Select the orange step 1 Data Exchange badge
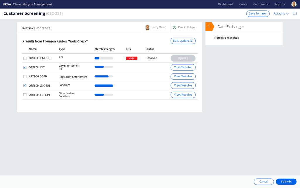The width and height of the screenshot is (300, 188). point(209,26)
